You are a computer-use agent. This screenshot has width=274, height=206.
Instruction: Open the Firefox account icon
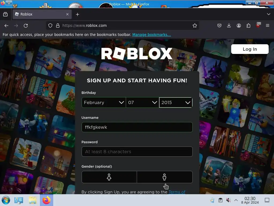pos(239,25)
